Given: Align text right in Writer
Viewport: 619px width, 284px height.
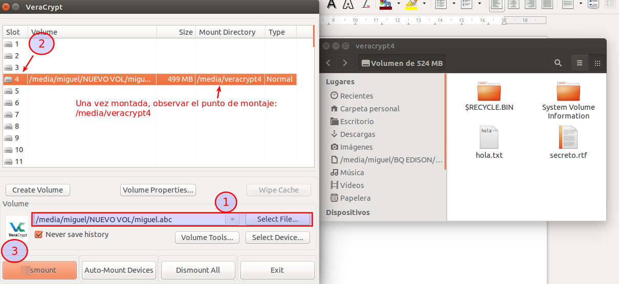Looking at the screenshot, I should pyautogui.click(x=530, y=4).
